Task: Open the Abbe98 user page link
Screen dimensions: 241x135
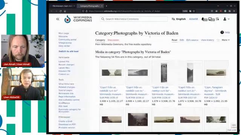Action: pos(193,19)
